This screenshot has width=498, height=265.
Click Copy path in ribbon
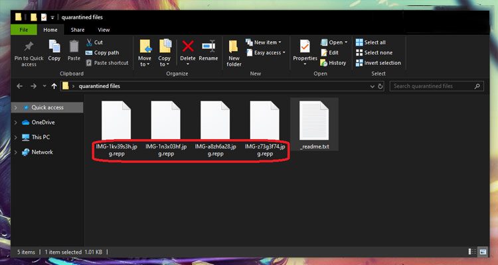102,52
